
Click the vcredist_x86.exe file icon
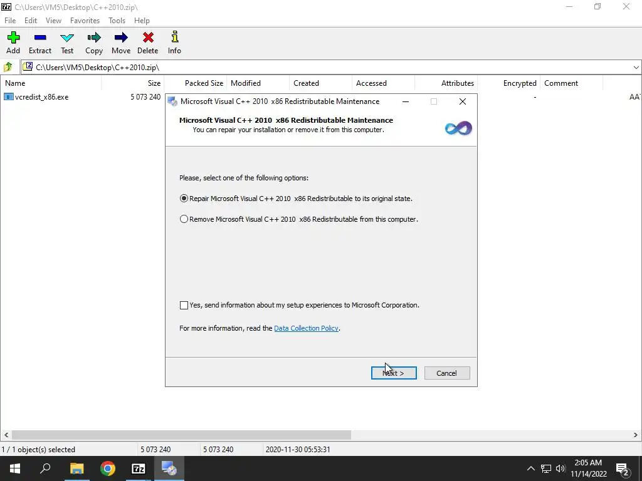9,97
